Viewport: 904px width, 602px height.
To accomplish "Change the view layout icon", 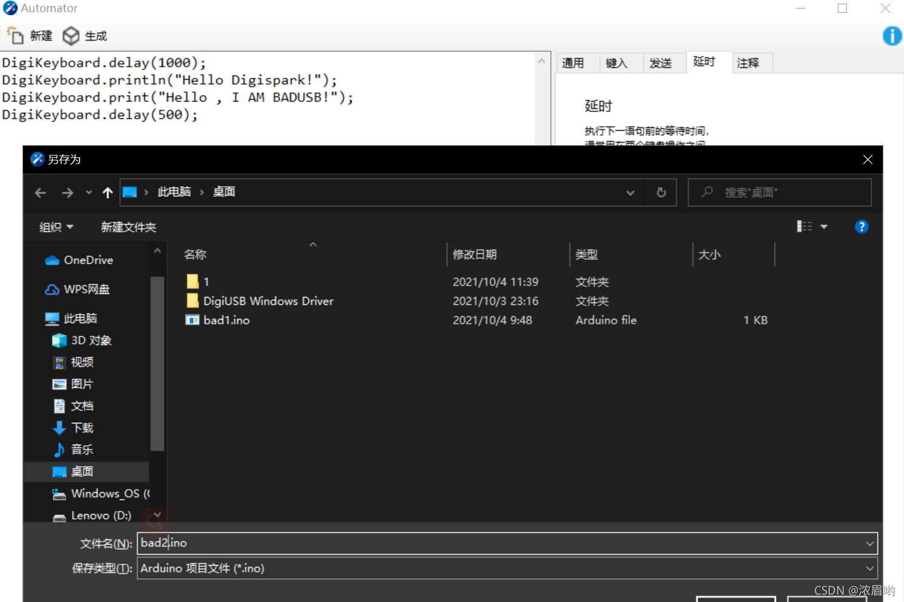I will 804,227.
